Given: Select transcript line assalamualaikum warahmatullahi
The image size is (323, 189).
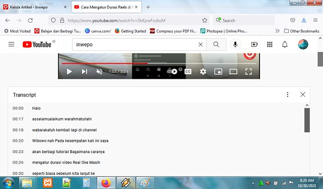Looking at the screenshot, I should pyautogui.click(x=62, y=119).
